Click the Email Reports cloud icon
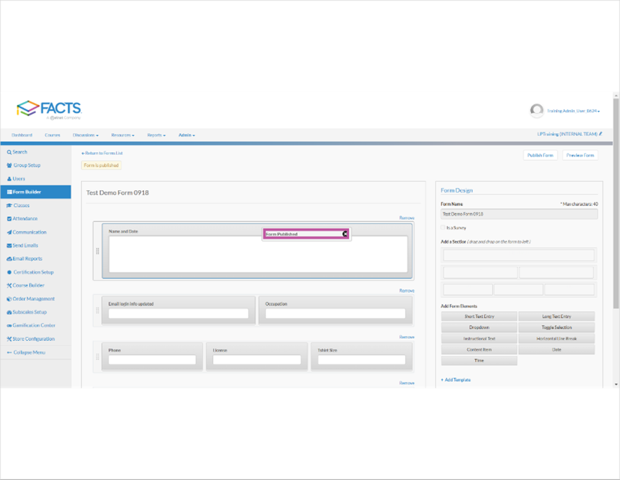This screenshot has height=480, width=620. click(9, 259)
